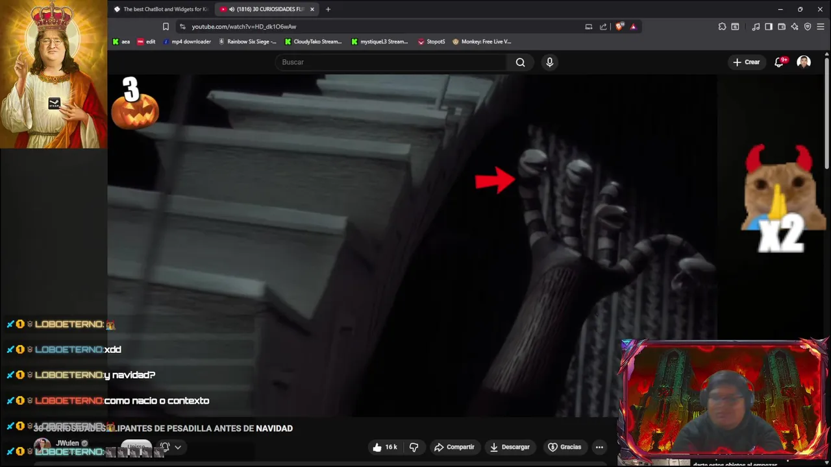Expand notification bell dropdown chevron
831x467 pixels.
click(x=177, y=447)
